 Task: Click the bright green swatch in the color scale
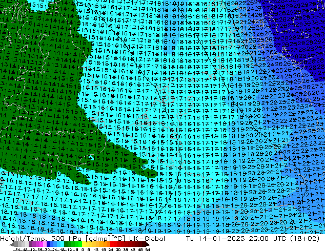coord(80,244)
